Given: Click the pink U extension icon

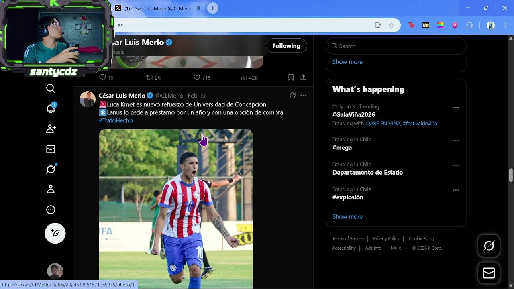Looking at the screenshot, I should [455, 25].
